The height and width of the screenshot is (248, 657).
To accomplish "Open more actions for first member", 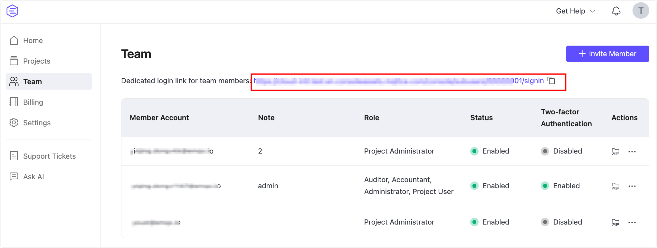I will click(x=632, y=152).
